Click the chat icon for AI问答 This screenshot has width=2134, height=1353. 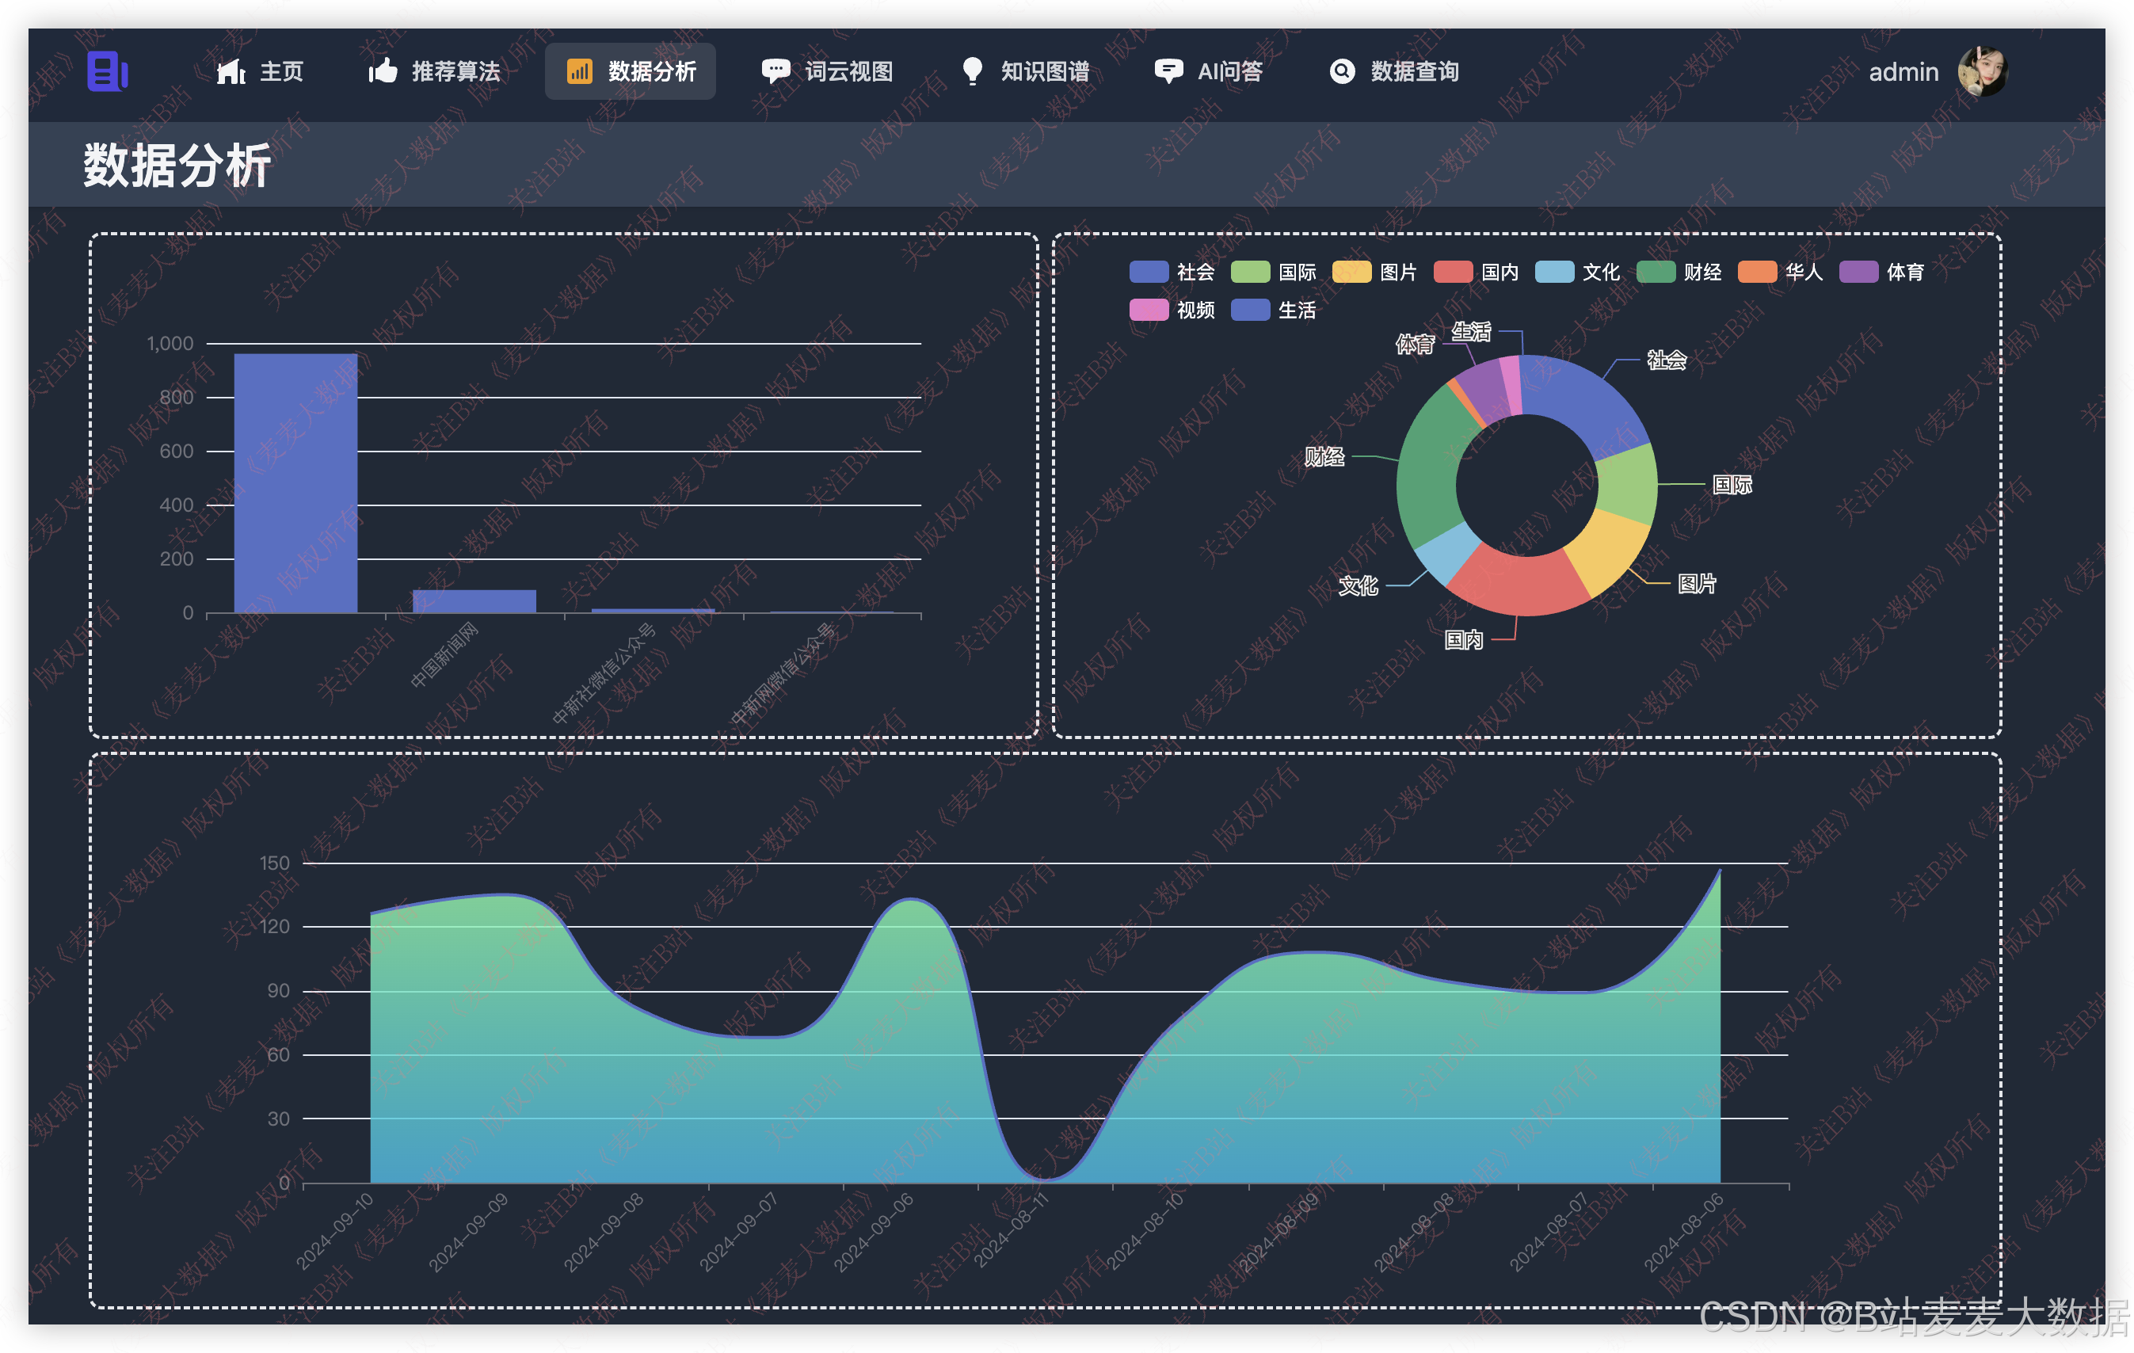1169,71
